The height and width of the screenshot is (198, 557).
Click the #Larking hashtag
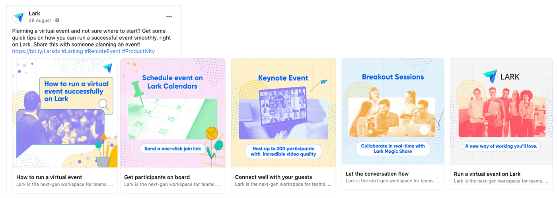click(72, 51)
